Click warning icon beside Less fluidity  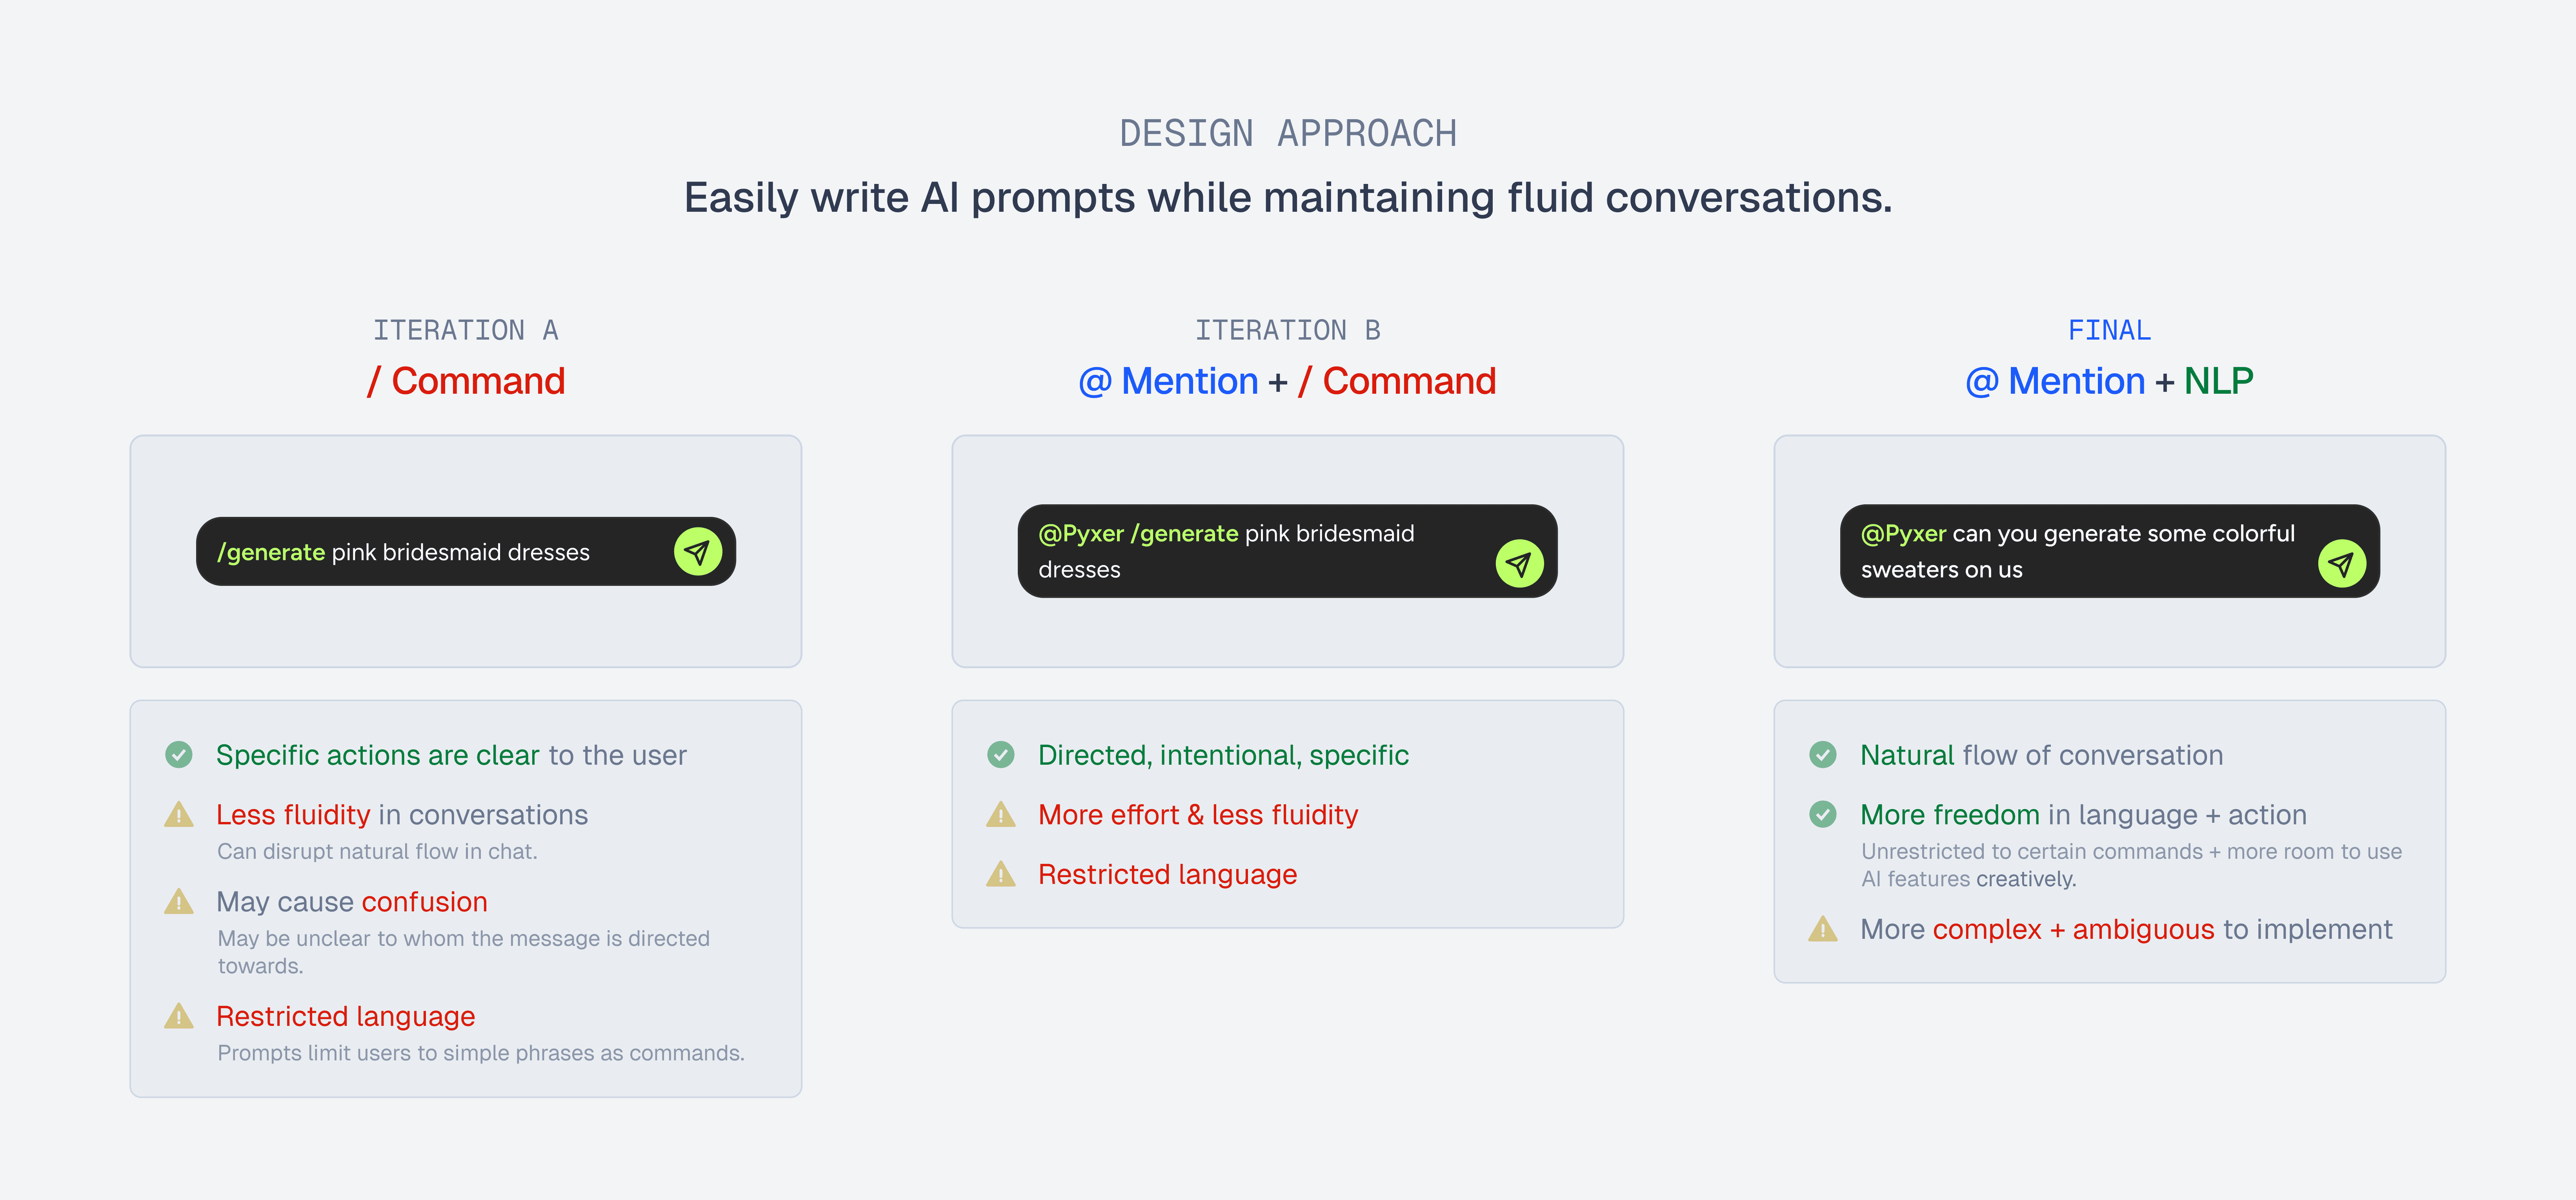pyautogui.click(x=179, y=815)
